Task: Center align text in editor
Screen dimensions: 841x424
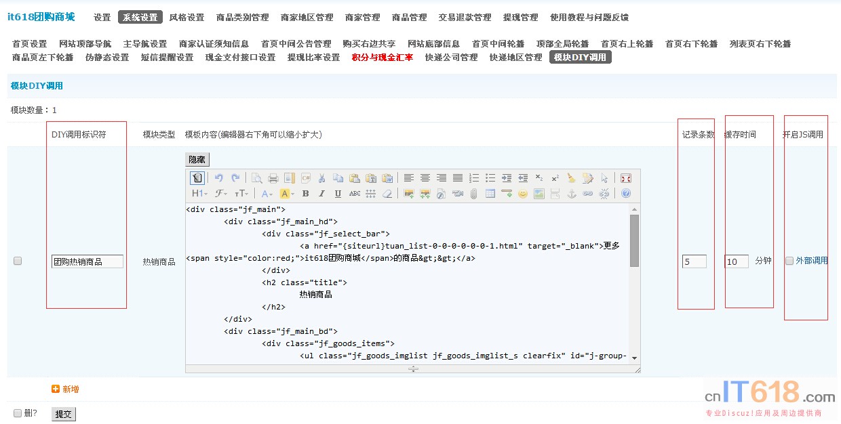Action: (x=425, y=178)
